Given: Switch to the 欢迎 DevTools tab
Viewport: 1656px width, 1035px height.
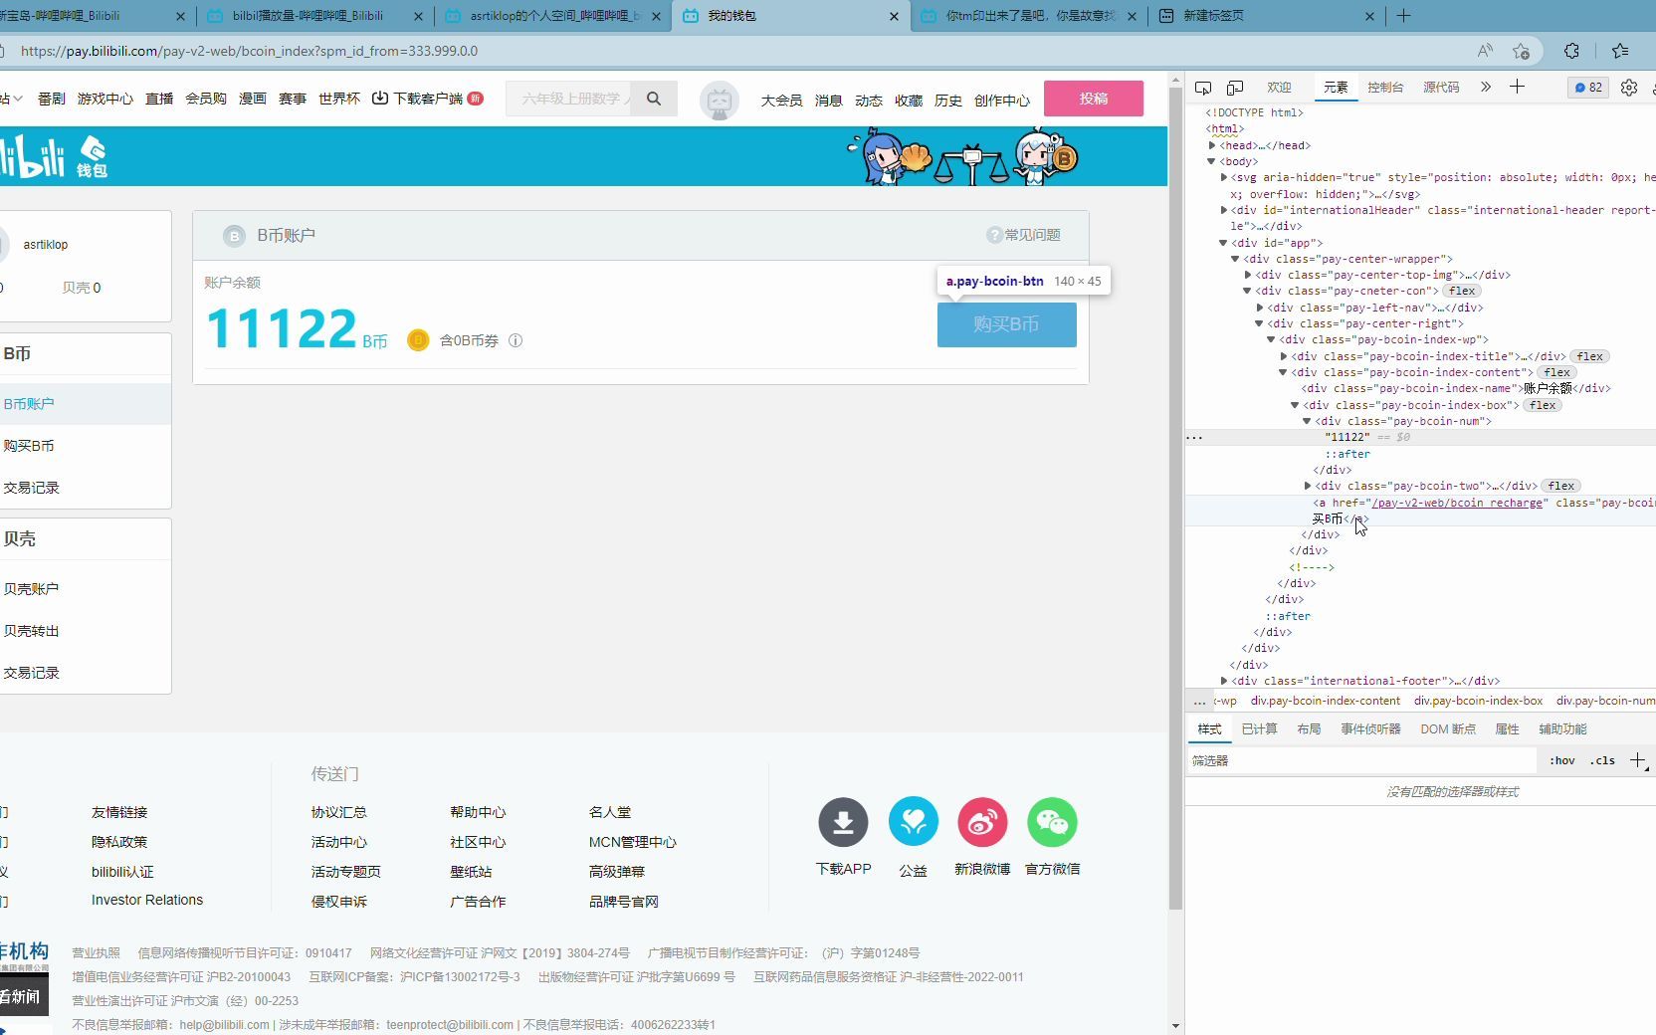Looking at the screenshot, I should (x=1279, y=88).
